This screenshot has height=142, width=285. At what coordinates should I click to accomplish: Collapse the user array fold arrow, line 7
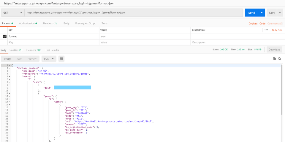point(9,82)
